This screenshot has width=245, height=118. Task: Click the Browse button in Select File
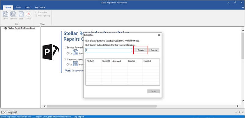tap(141, 50)
